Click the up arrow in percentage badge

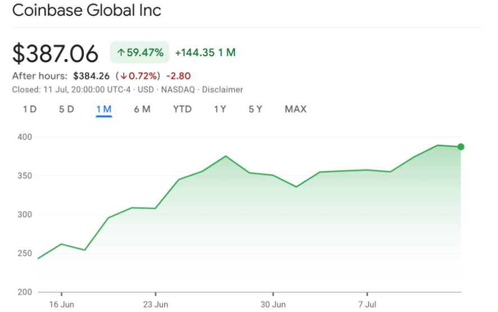[x=120, y=53]
